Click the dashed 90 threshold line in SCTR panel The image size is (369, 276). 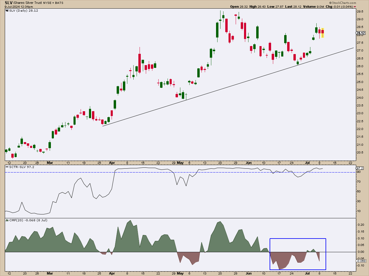tap(149, 172)
